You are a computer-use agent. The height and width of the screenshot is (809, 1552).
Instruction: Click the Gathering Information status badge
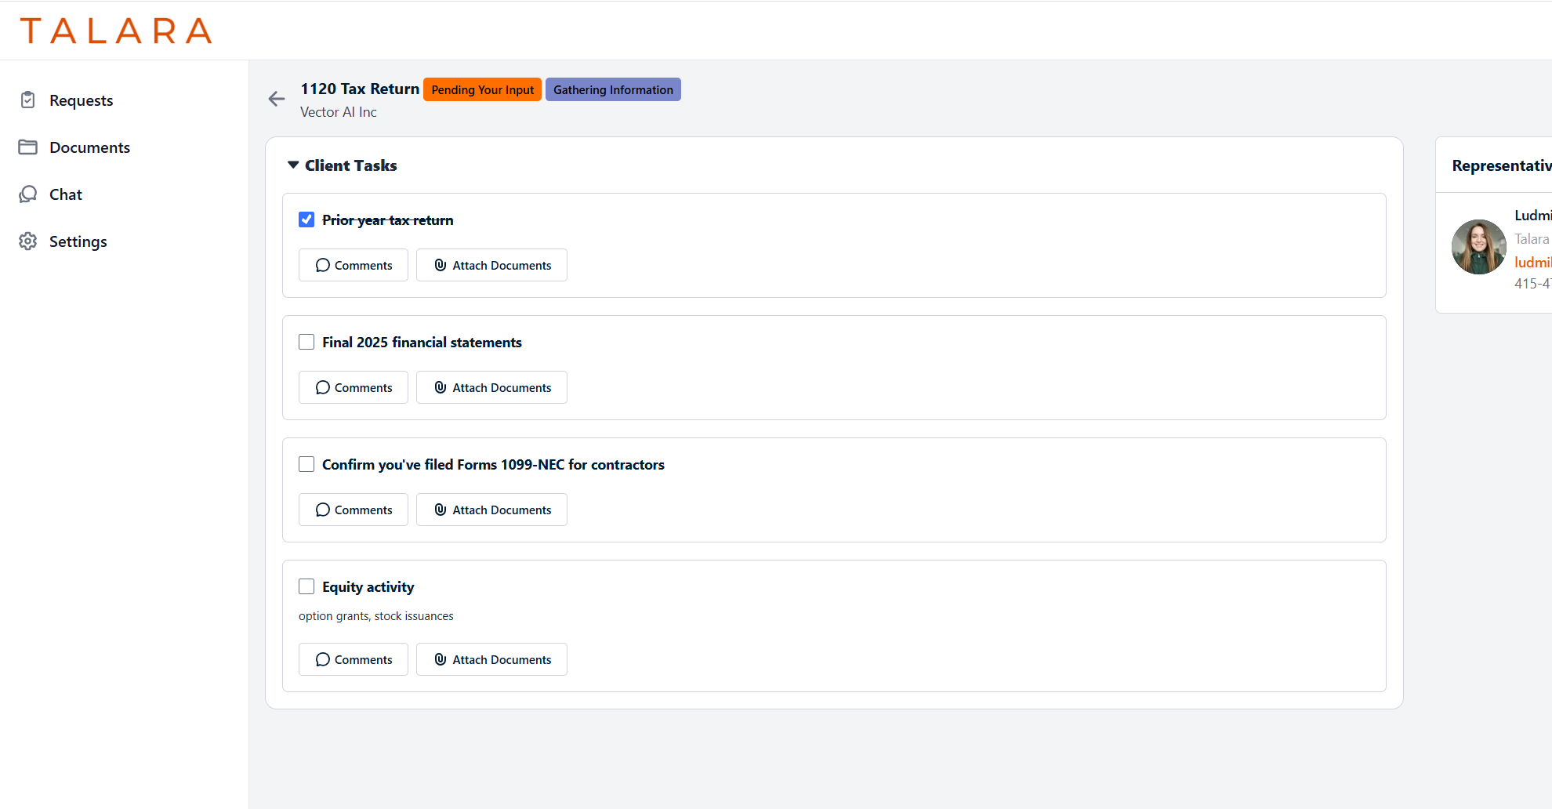613,89
